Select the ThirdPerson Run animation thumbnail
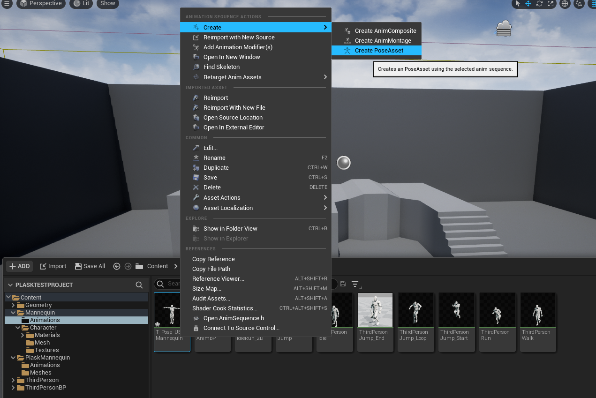This screenshot has height=398, width=596. (498, 322)
